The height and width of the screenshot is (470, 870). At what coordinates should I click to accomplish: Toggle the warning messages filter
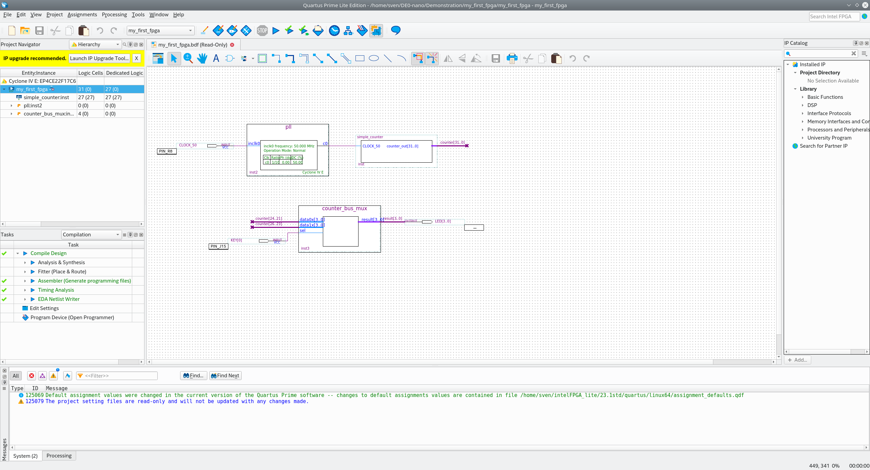(53, 376)
